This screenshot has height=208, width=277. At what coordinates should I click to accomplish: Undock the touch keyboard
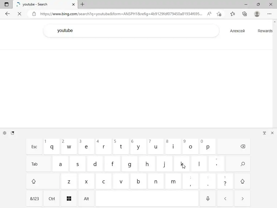[264, 133]
